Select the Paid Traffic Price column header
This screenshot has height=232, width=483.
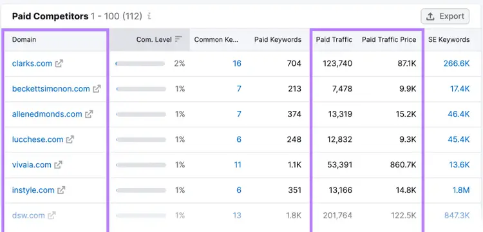[389, 39]
